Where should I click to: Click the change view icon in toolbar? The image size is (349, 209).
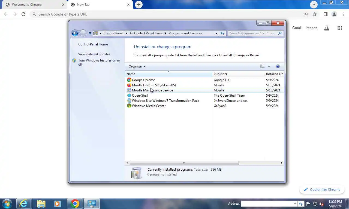(262, 66)
